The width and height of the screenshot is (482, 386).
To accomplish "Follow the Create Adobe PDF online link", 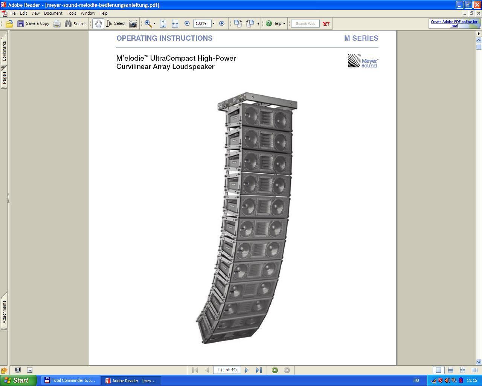I will [454, 24].
